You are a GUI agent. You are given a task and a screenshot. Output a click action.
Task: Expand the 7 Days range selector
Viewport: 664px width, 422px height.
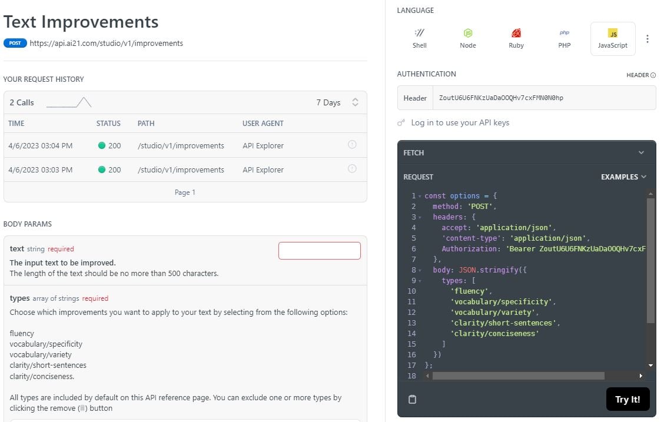click(x=355, y=102)
